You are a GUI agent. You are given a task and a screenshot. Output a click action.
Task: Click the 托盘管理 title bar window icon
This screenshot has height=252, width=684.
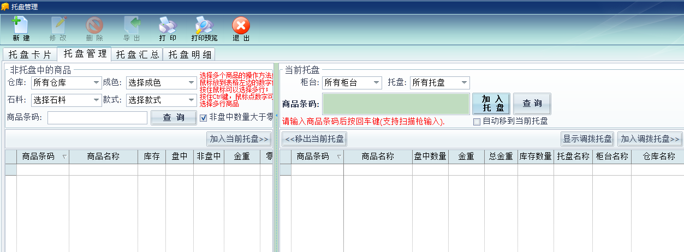5,6
